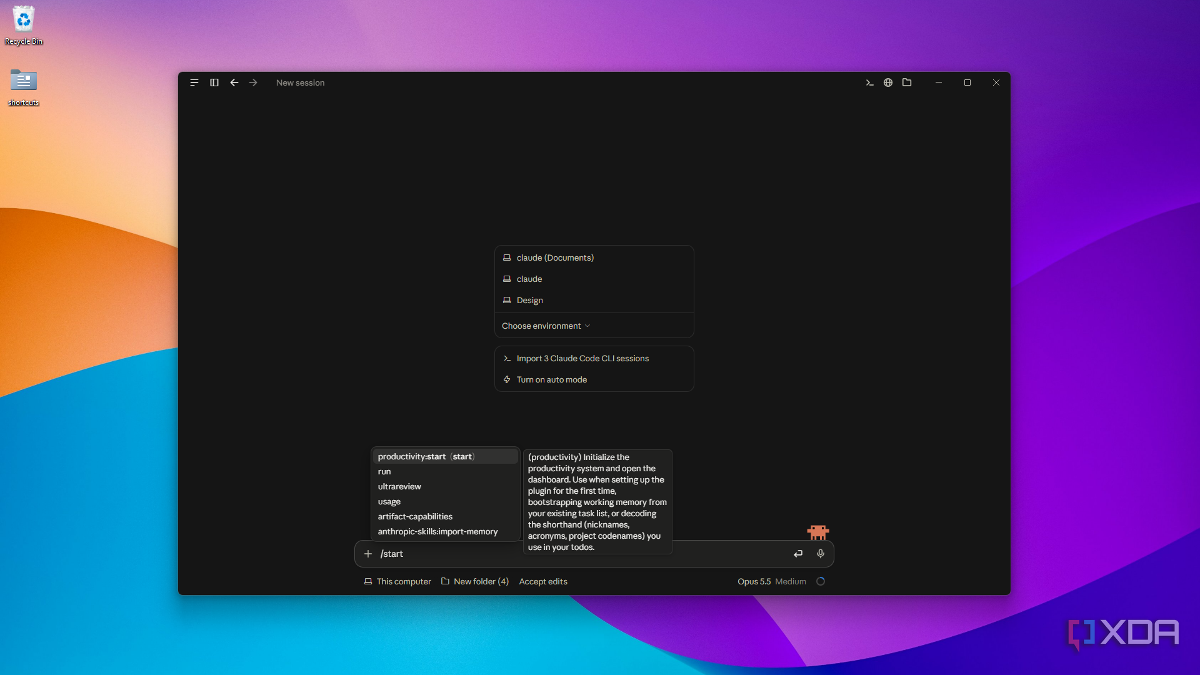
Task: Select anthropic-skills:import-memory suggestion
Action: coord(446,531)
